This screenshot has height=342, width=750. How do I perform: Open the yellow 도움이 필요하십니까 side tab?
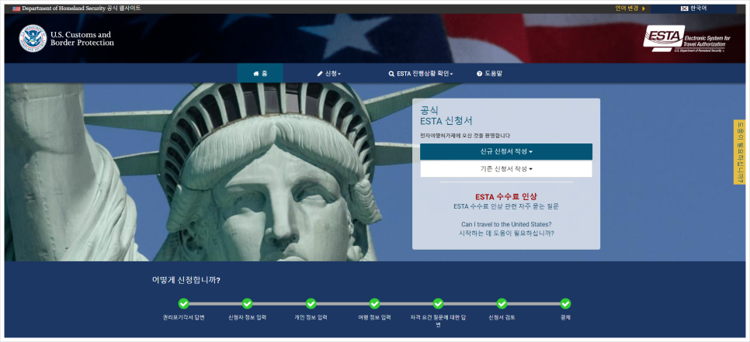739,152
